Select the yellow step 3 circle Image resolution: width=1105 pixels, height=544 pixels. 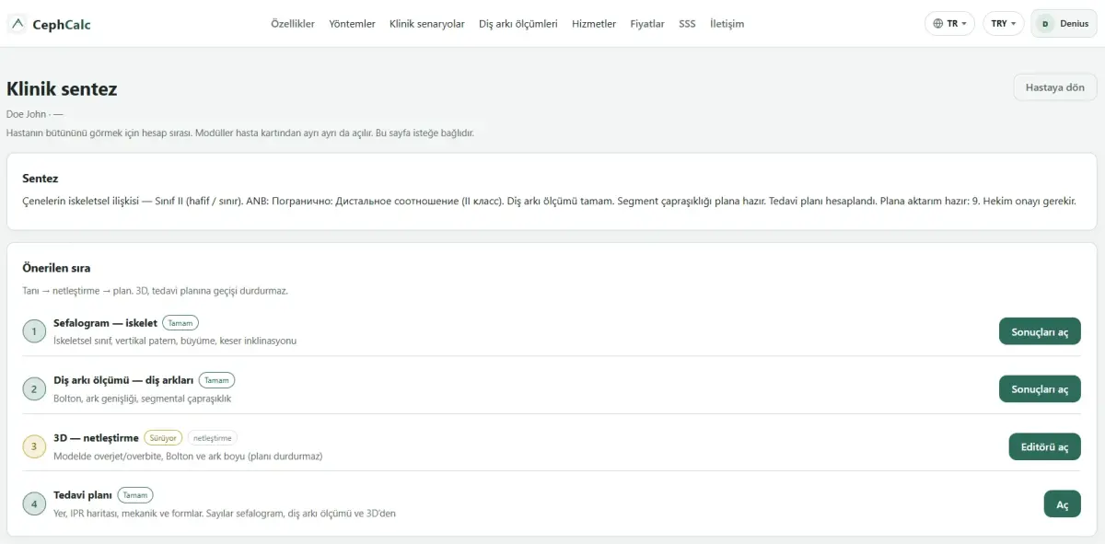[34, 446]
